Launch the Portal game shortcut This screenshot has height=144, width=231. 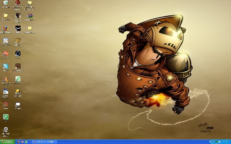pos(18,55)
